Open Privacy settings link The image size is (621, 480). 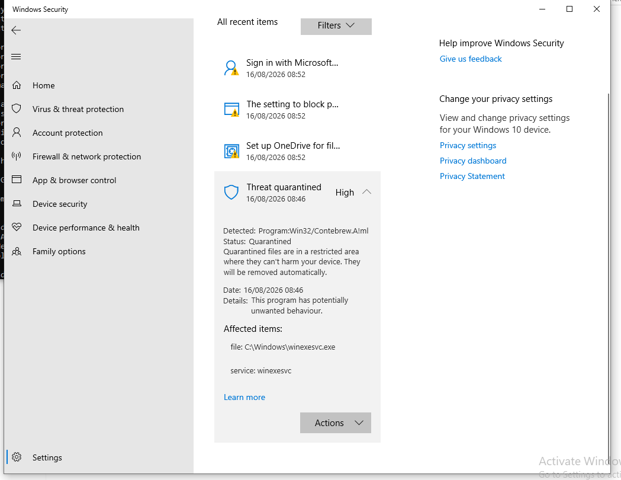(x=468, y=145)
